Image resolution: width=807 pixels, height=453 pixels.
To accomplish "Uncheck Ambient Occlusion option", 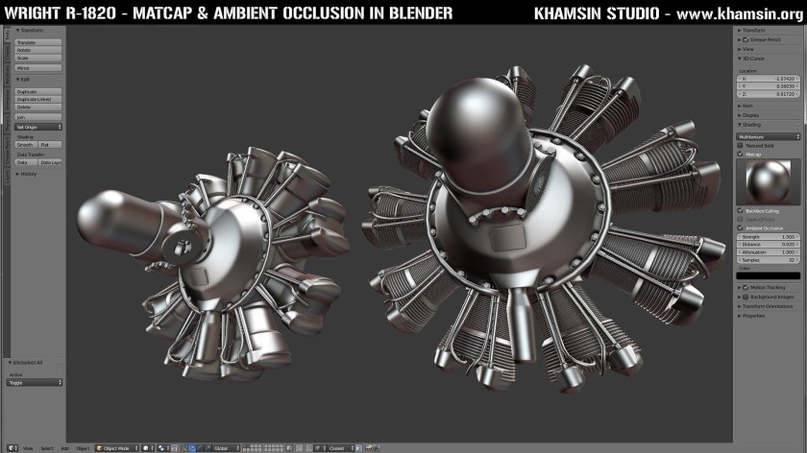I will [740, 227].
